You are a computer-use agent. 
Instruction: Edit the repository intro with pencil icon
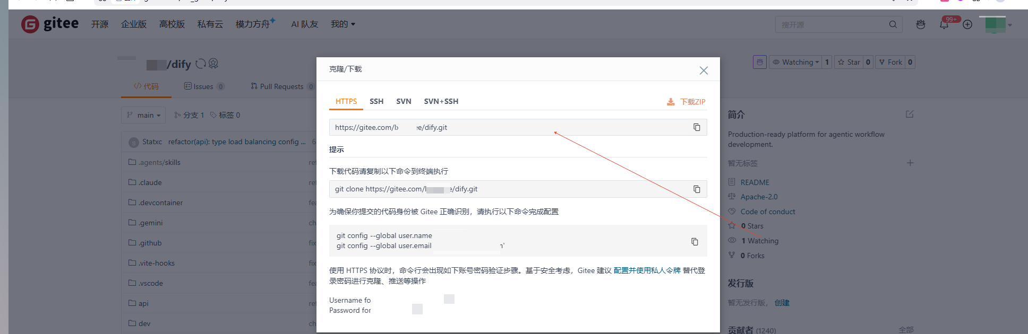(x=910, y=114)
